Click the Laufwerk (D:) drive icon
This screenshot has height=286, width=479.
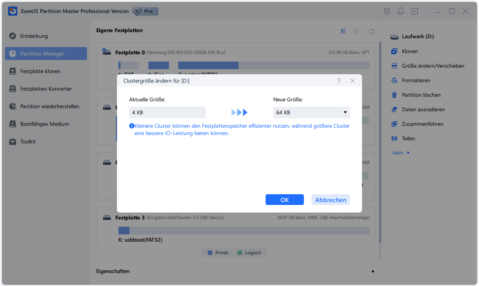coord(394,37)
